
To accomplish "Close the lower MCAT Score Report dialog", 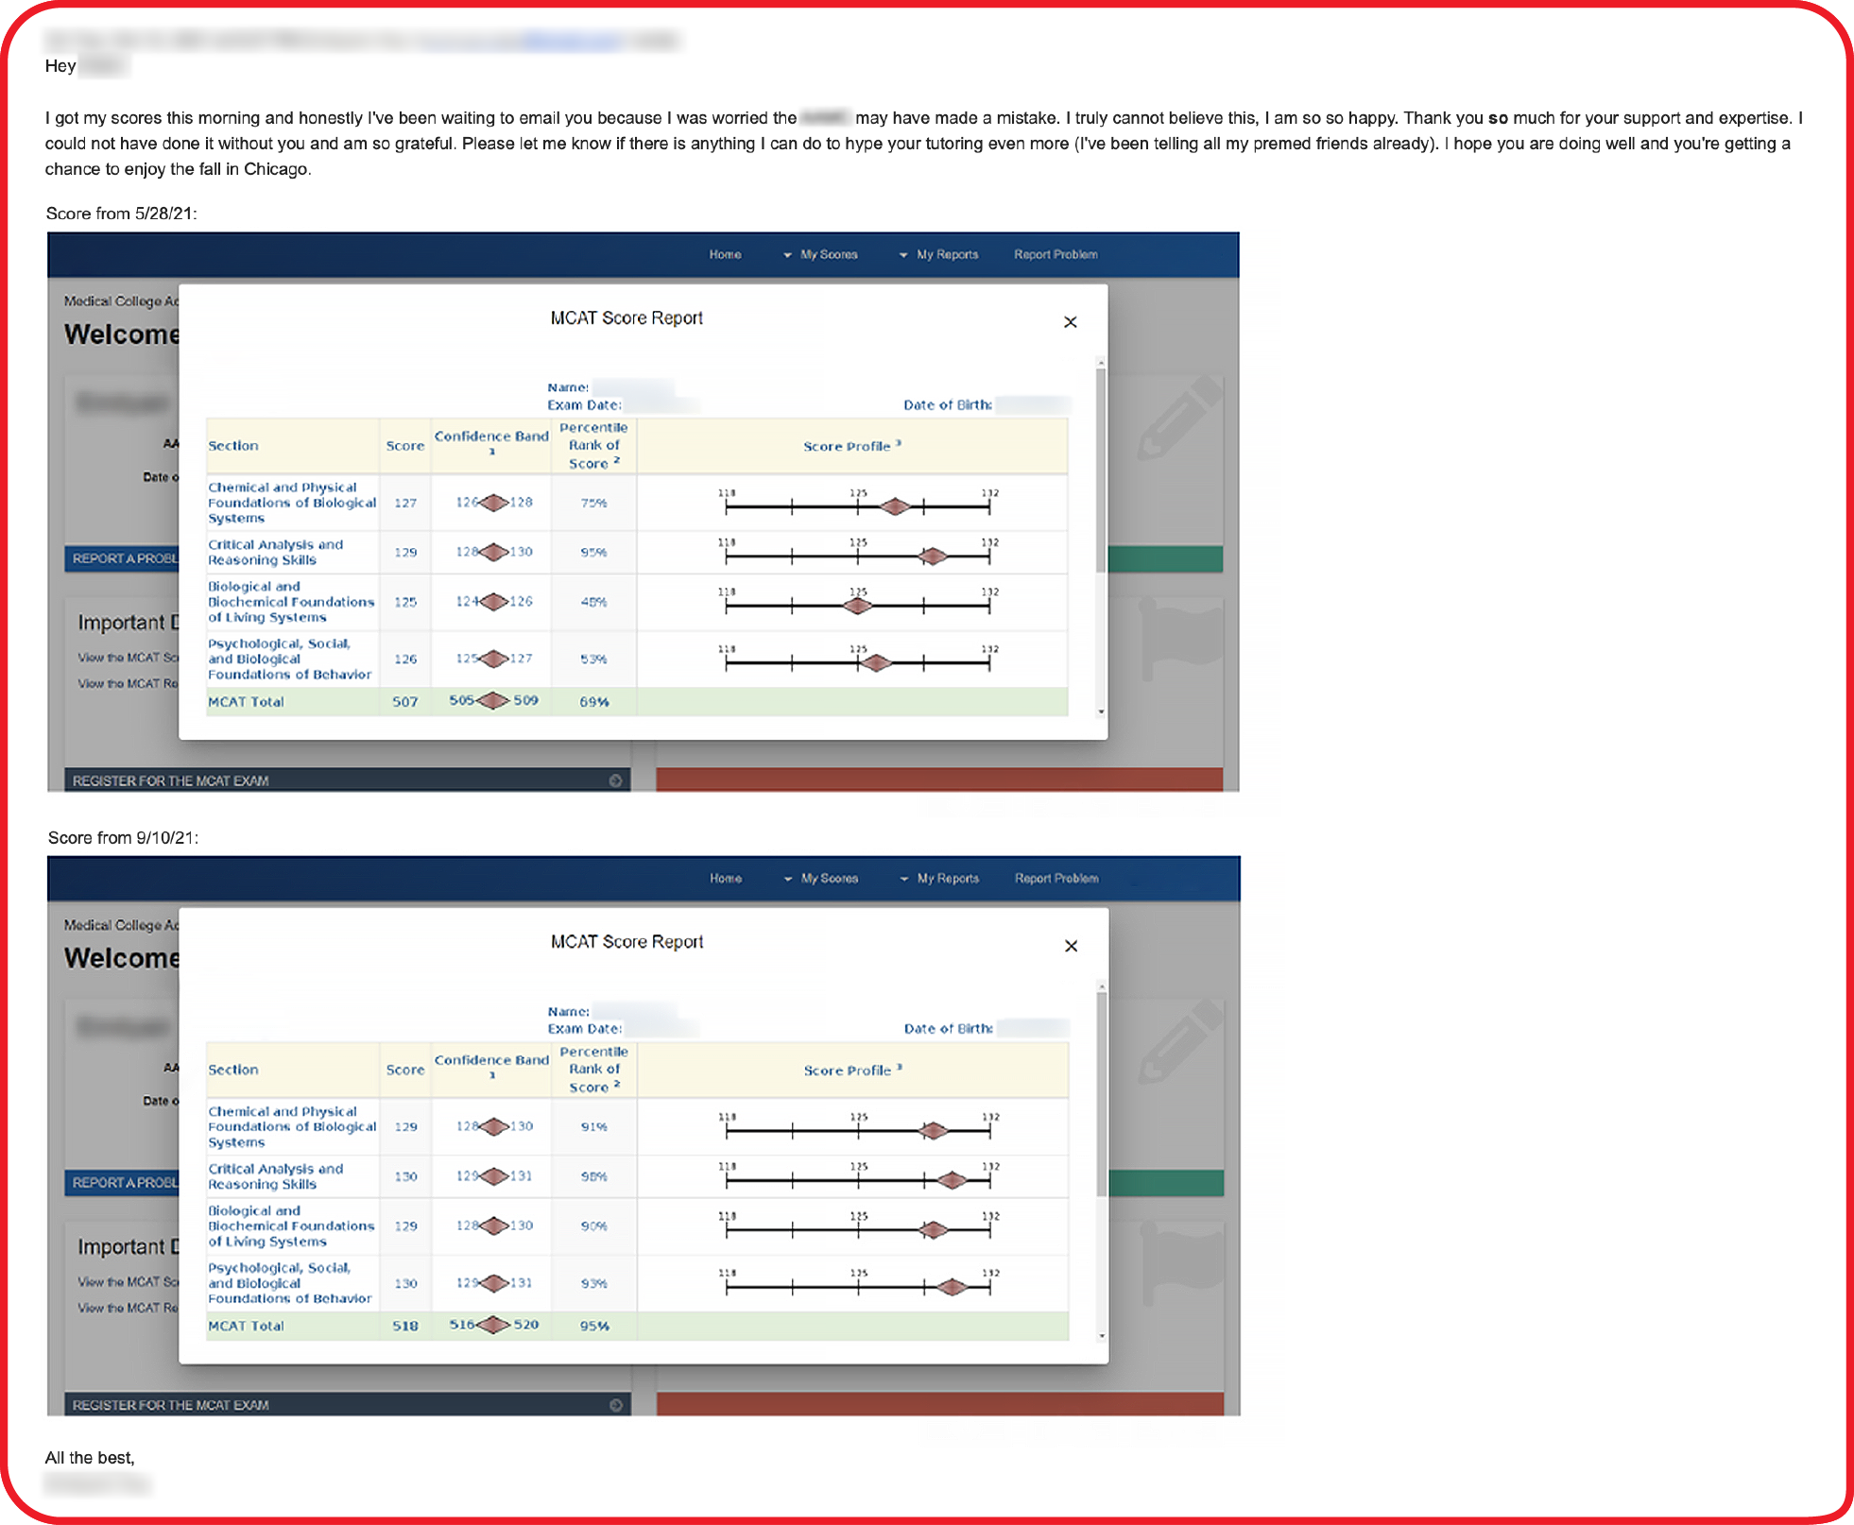I will 1071,946.
